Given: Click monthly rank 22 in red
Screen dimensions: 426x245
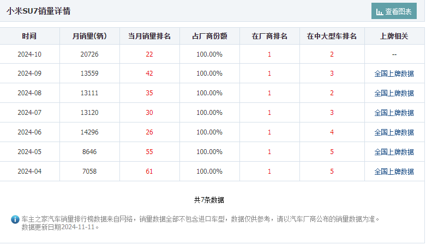Looking at the screenshot, I should (x=149, y=54).
